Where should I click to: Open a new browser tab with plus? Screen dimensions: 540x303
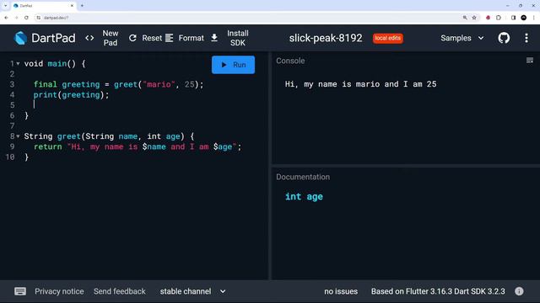(82, 6)
